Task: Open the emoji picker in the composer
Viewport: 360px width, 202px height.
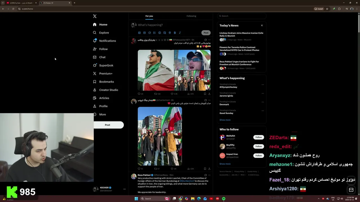Action: tap(159, 33)
